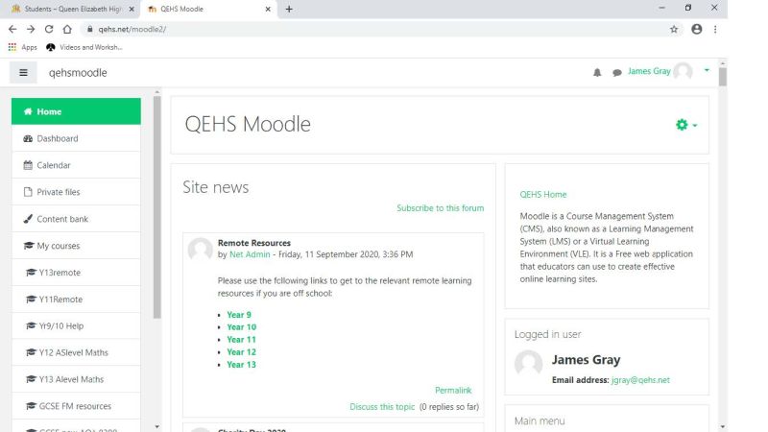Click the qehsmoodle site name
The height and width of the screenshot is (432, 768).
coord(78,73)
